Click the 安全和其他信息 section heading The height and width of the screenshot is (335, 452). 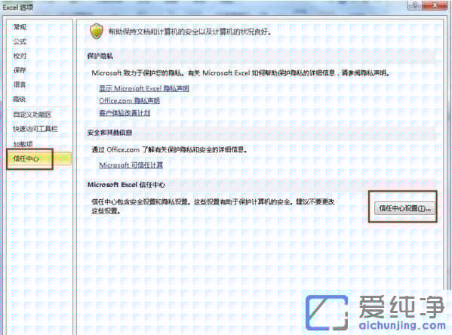tap(109, 133)
